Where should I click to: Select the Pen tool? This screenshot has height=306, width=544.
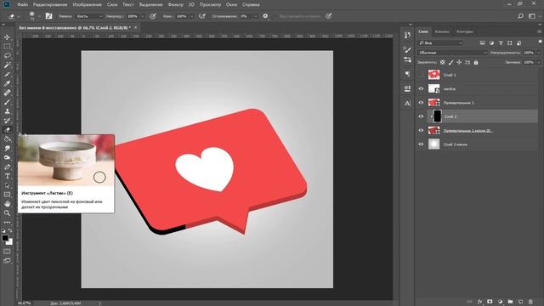click(7, 167)
